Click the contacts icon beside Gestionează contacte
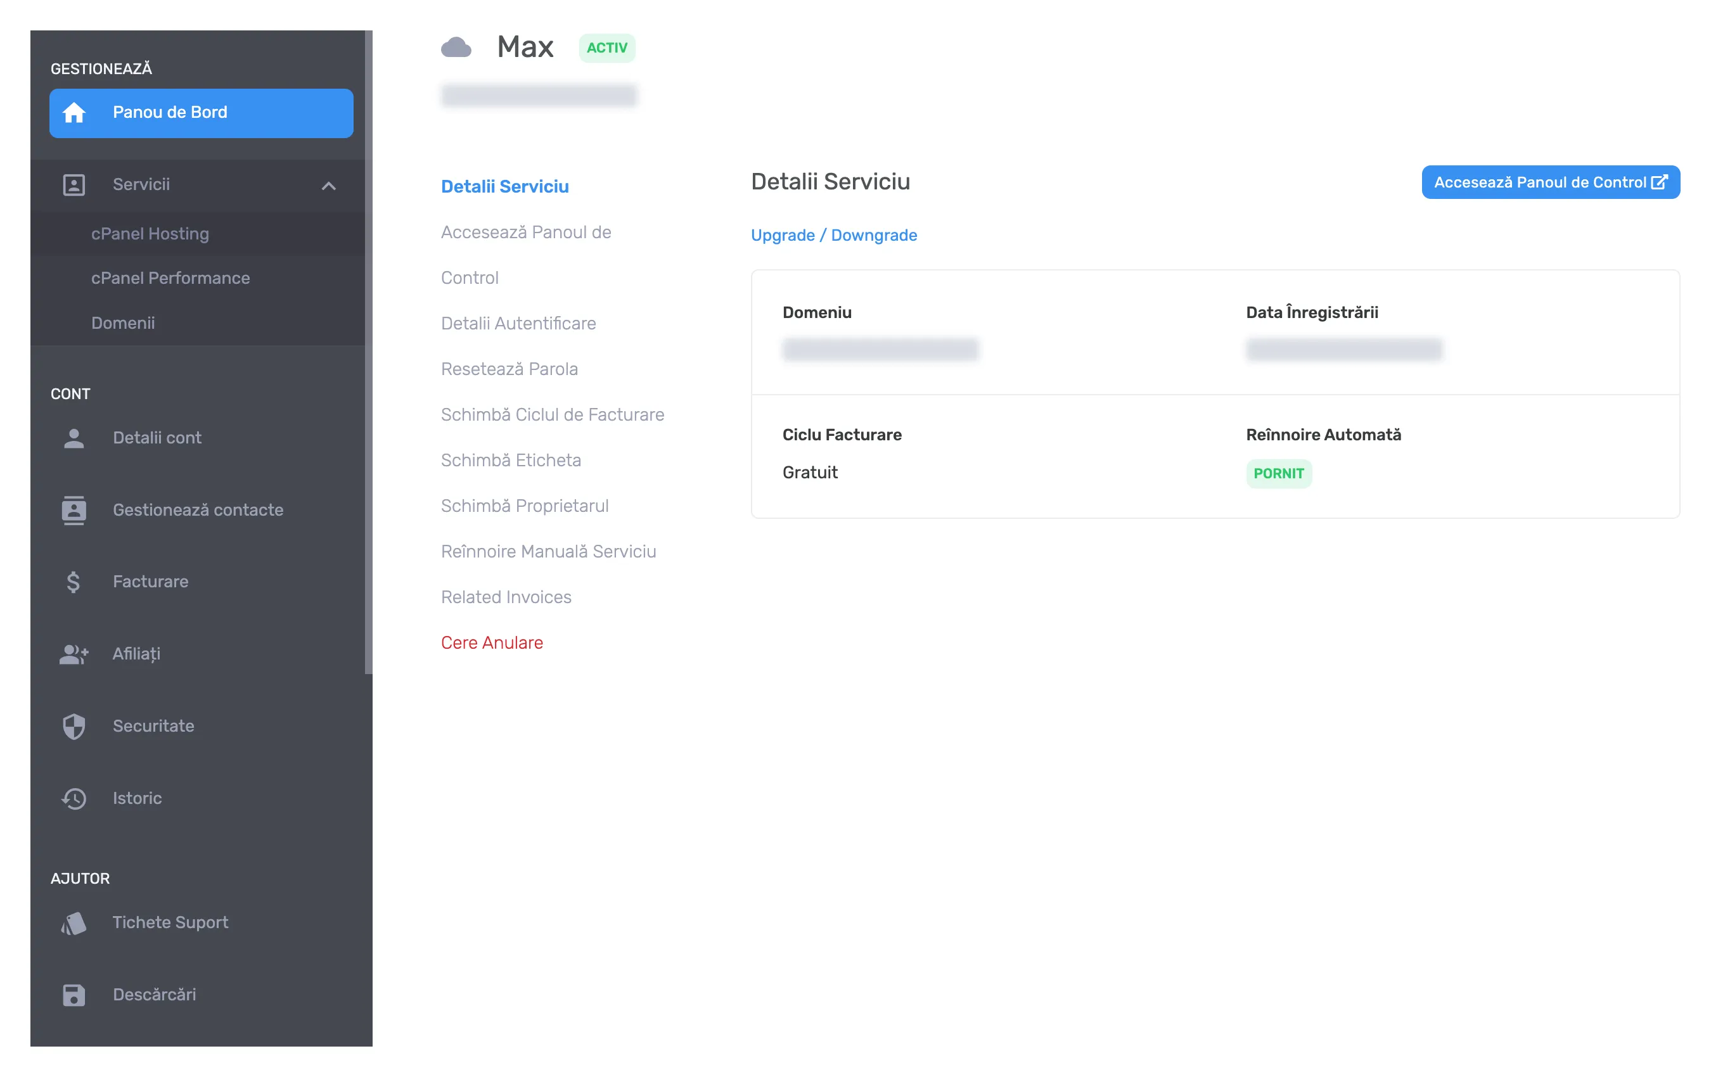The image size is (1711, 1077). click(74, 510)
